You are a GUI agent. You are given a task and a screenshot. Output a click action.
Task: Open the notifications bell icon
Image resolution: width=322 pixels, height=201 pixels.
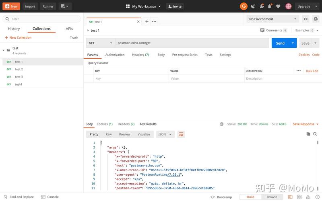(270, 6)
